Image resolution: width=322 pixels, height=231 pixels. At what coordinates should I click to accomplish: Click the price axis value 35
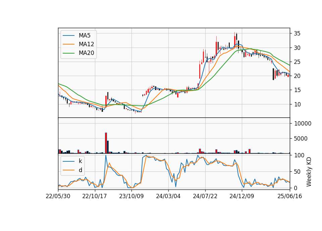(297, 33)
